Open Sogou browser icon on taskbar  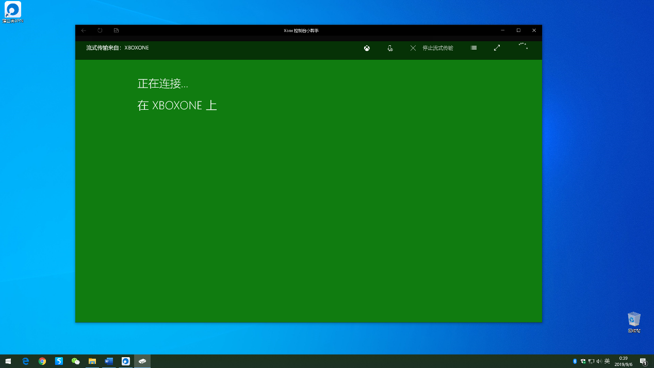(59, 361)
